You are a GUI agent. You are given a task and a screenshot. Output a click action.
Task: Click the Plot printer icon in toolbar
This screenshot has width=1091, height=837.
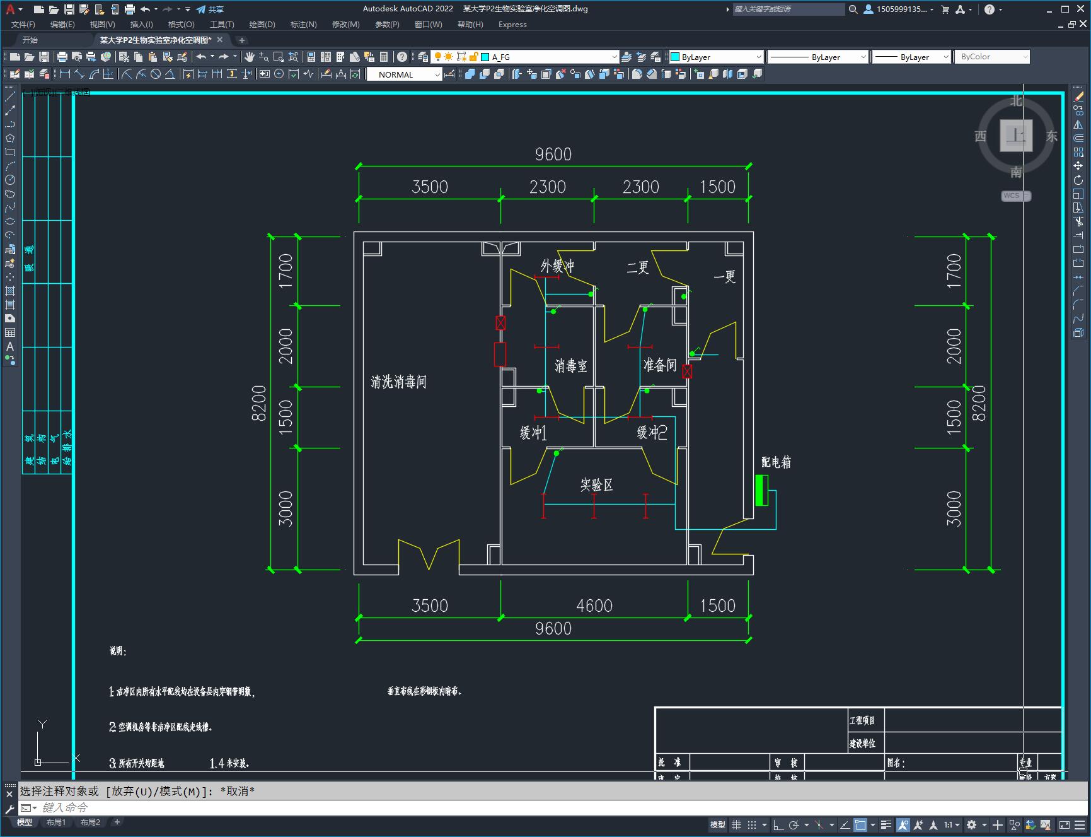(62, 57)
